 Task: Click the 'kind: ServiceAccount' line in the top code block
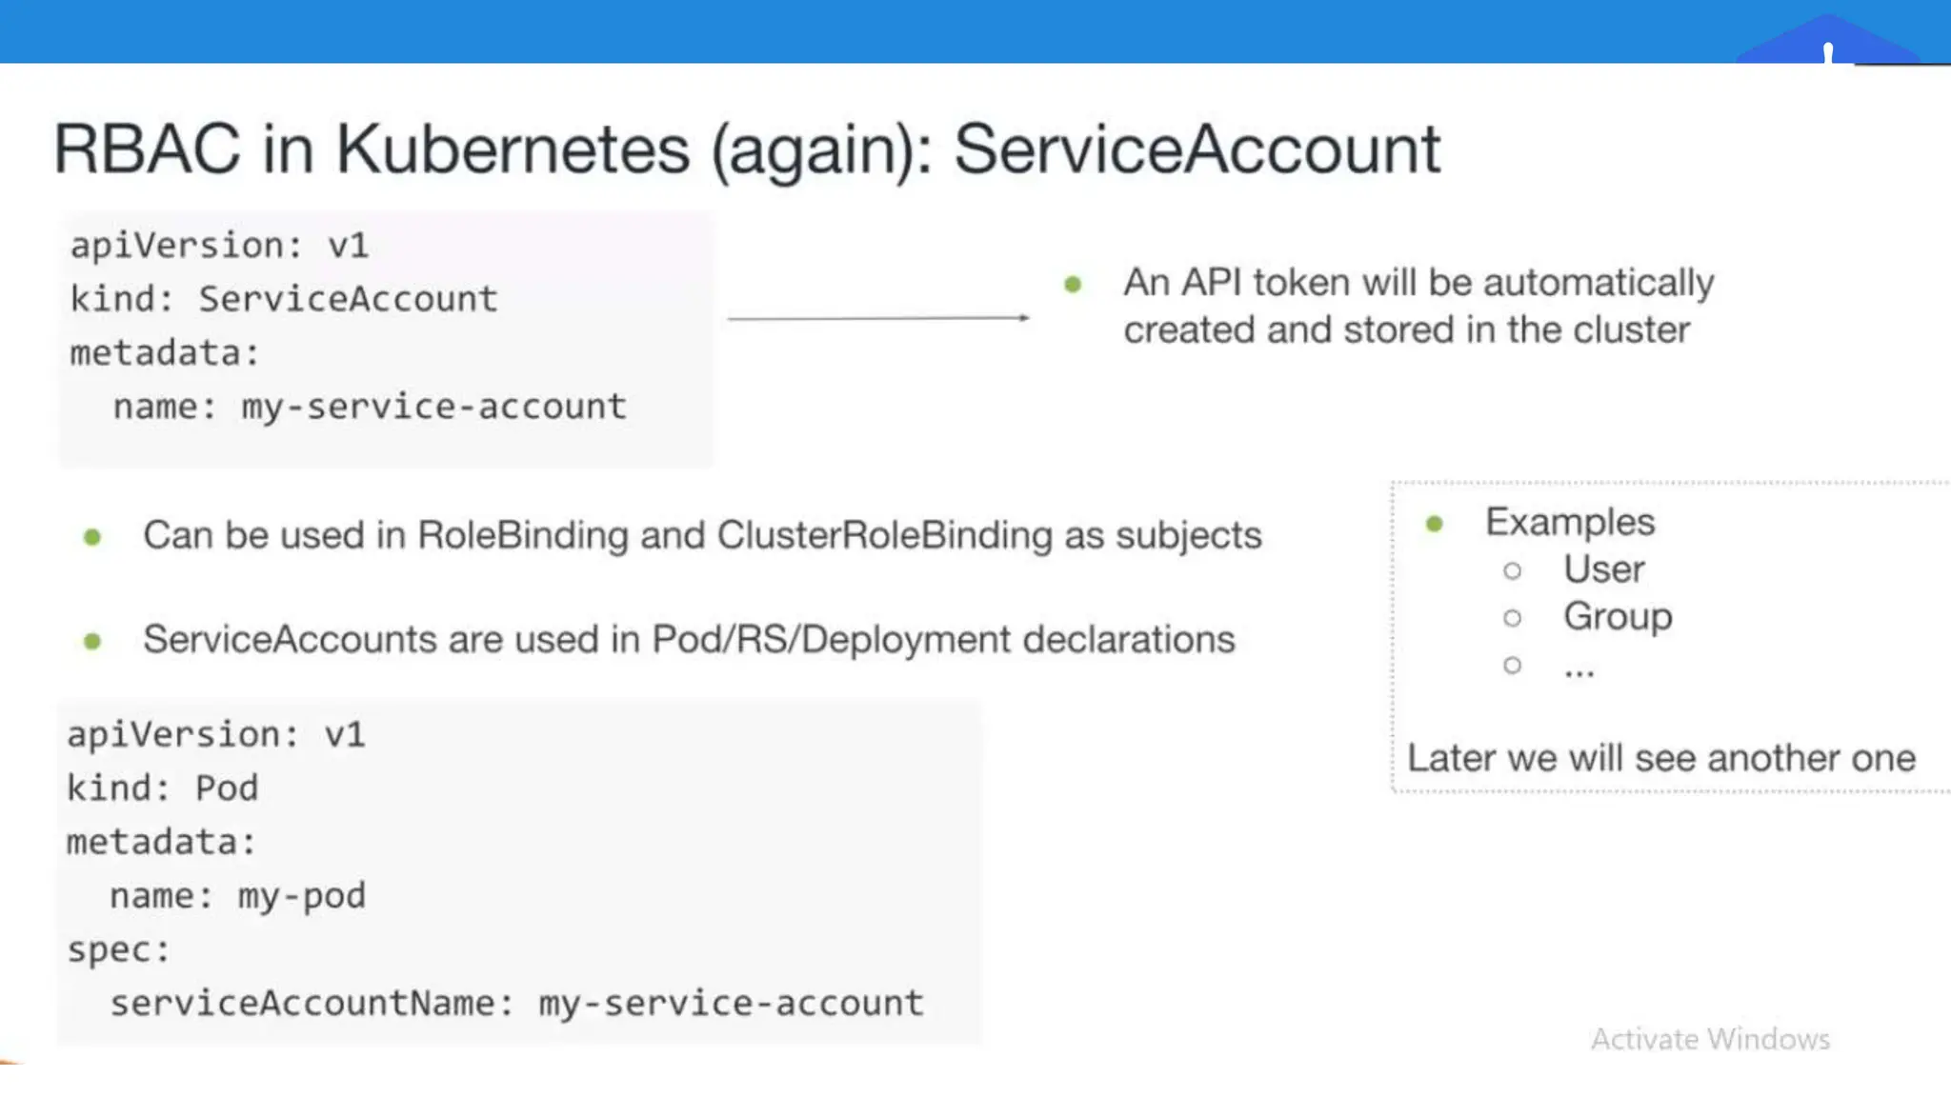[x=283, y=299]
